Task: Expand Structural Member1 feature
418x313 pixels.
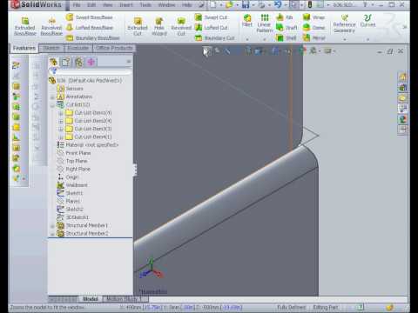Action: (52, 226)
